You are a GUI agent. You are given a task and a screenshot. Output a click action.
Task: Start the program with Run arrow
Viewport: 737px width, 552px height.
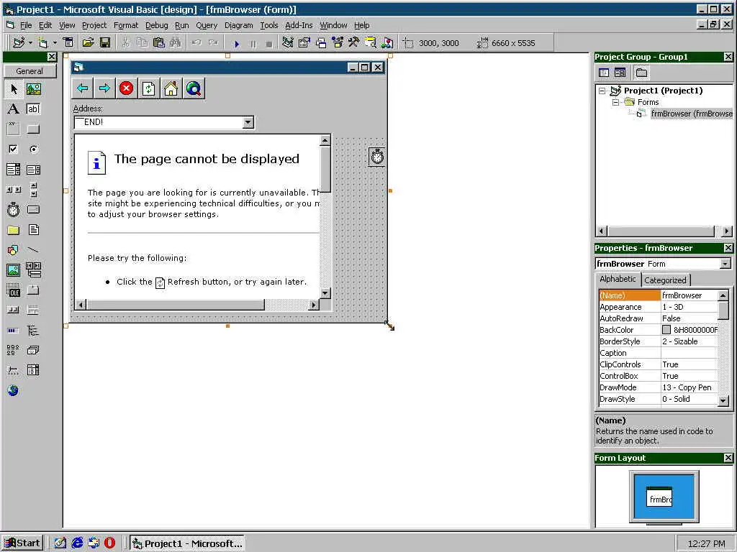pos(237,44)
